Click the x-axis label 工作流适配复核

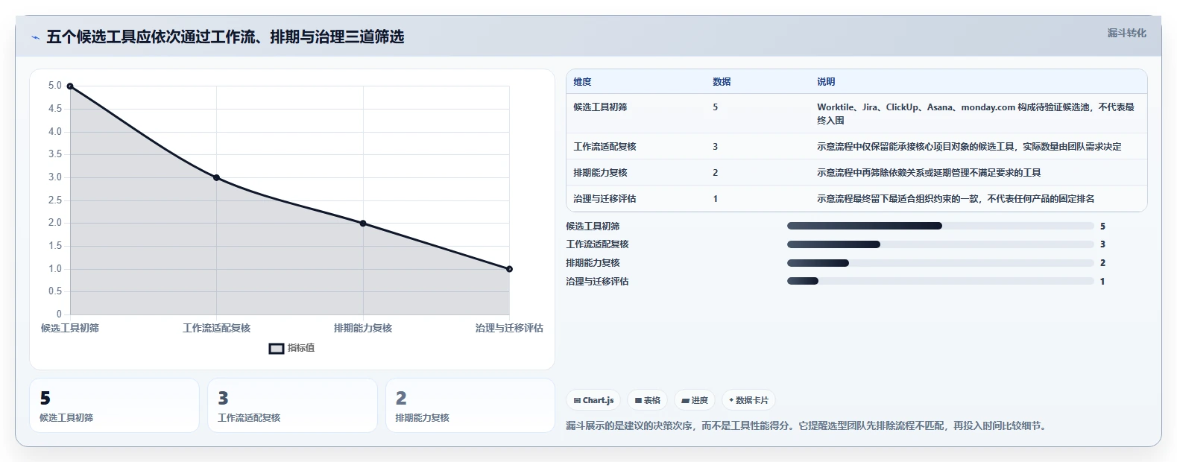pos(216,328)
